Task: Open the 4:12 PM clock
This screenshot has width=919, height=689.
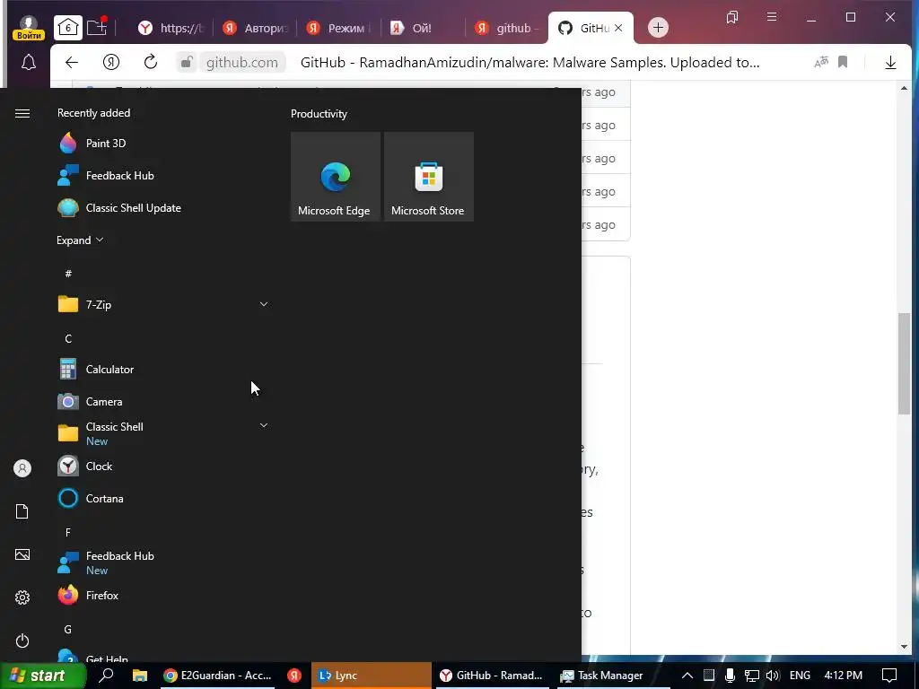Action: click(844, 676)
